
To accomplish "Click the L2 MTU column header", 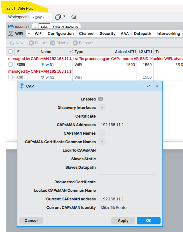I will [x=145, y=52].
